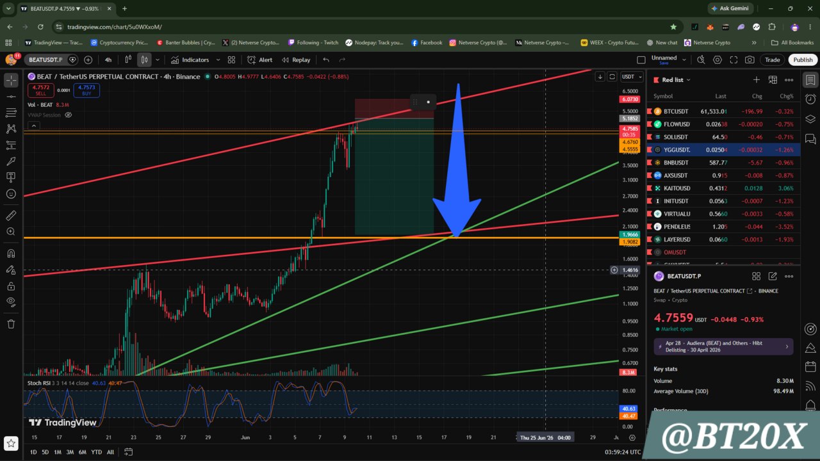The image size is (820, 461).
Task: Enable magnet mode for drawings
Action: (11, 254)
